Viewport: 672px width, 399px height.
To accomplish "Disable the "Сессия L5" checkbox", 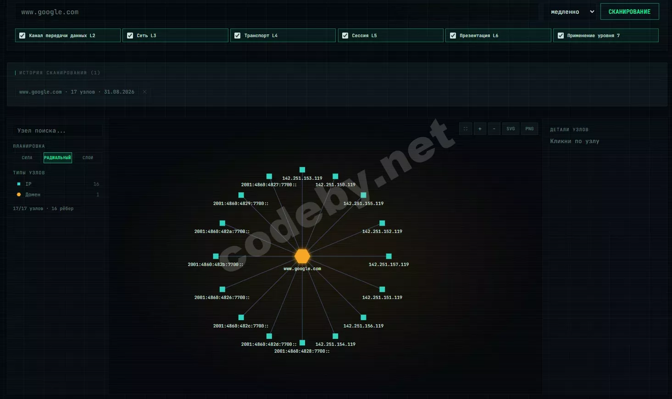I will click(x=345, y=35).
